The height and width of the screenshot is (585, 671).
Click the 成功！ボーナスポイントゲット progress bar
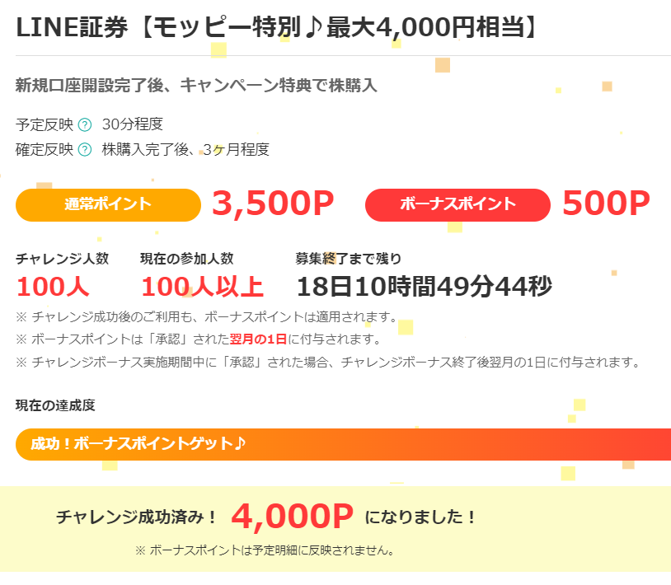343,444
